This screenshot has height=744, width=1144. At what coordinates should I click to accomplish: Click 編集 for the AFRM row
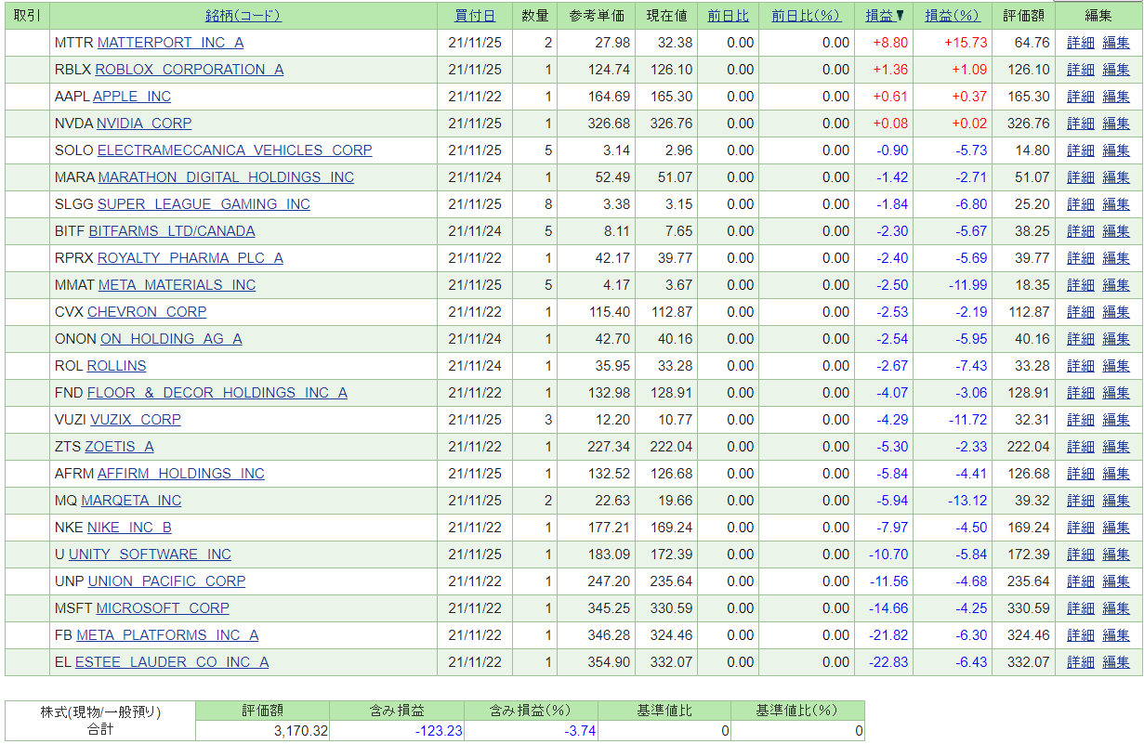1116,474
